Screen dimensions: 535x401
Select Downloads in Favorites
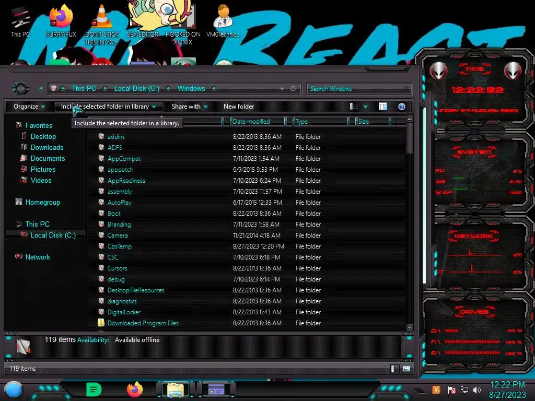click(x=46, y=147)
